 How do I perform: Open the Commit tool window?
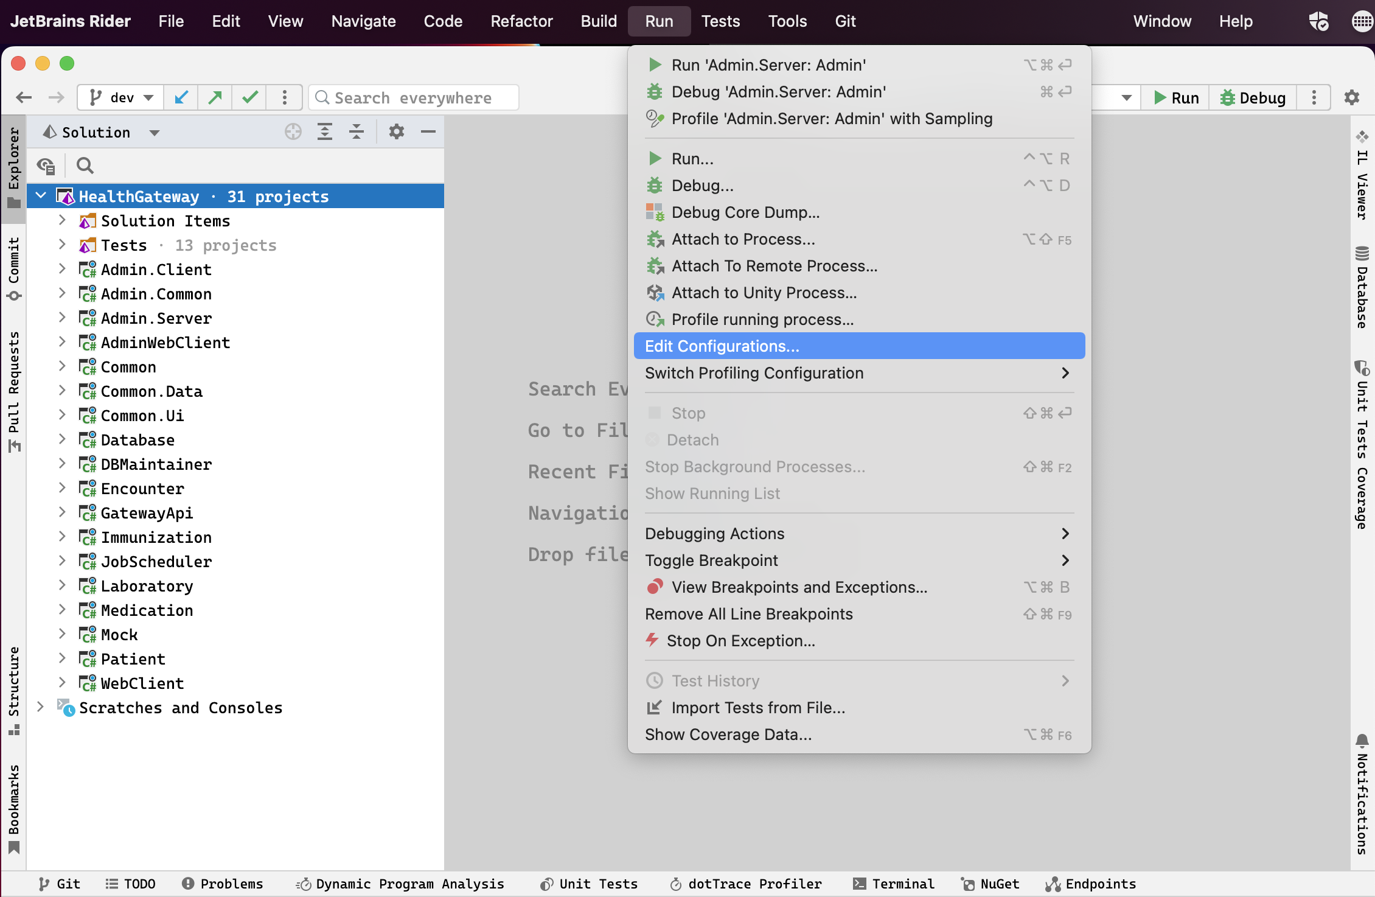coord(14,269)
